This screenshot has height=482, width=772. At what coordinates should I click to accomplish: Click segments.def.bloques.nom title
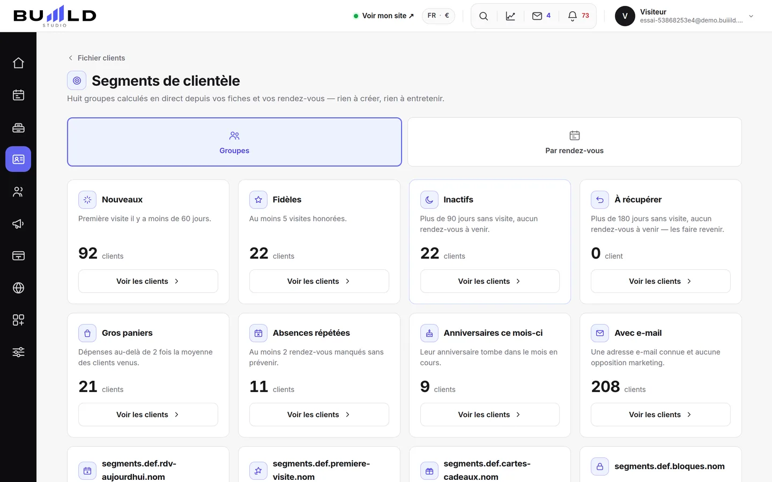click(670, 466)
